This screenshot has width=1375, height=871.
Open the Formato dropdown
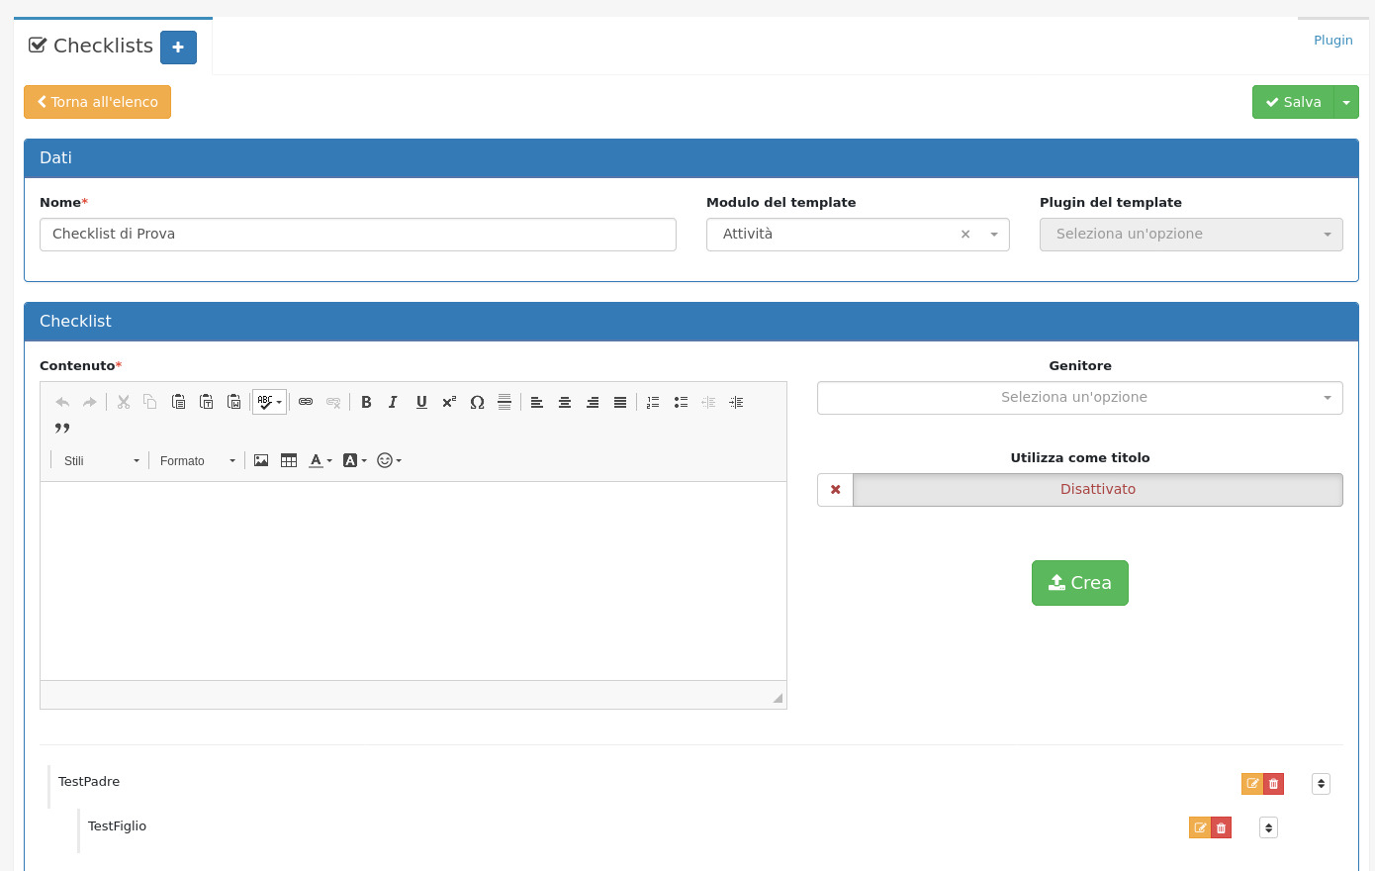(x=197, y=460)
